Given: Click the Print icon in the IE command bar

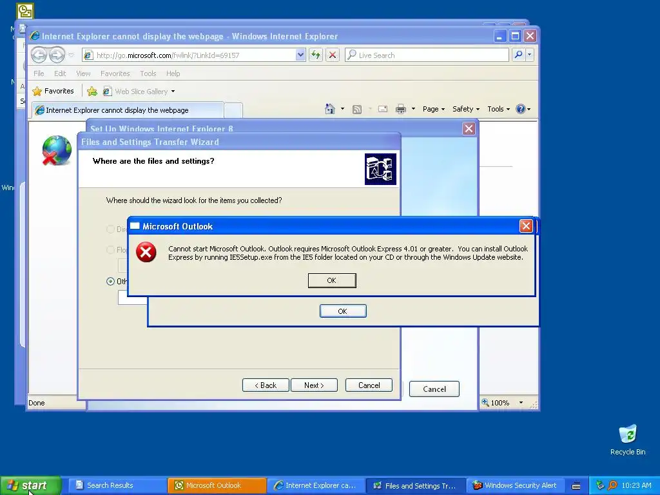Looking at the screenshot, I should [x=401, y=109].
